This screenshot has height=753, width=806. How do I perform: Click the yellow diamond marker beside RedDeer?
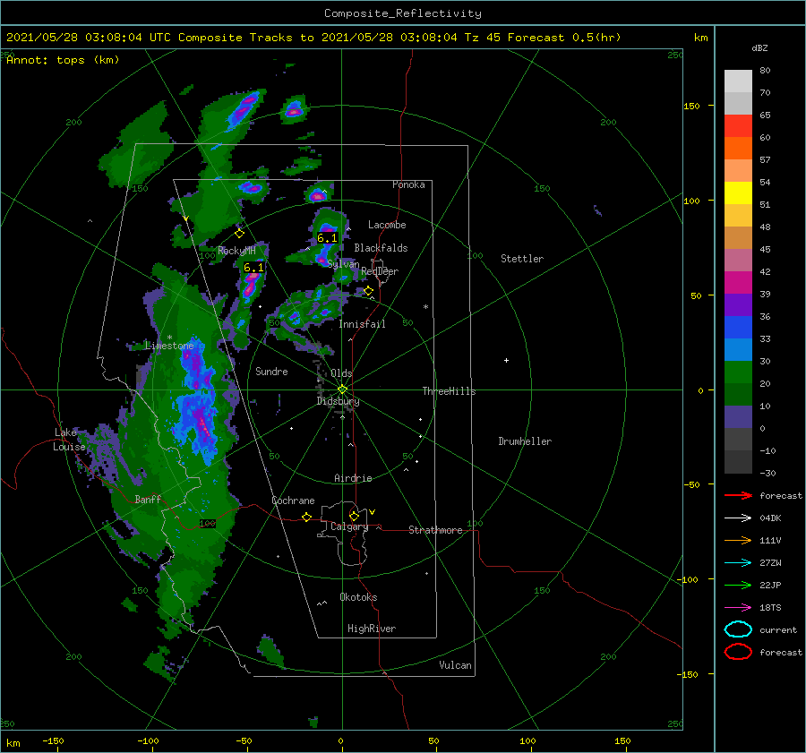368,291
